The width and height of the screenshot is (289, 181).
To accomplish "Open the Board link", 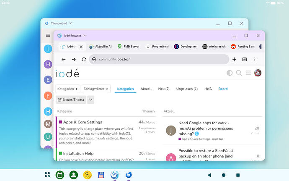I will [x=223, y=89].
